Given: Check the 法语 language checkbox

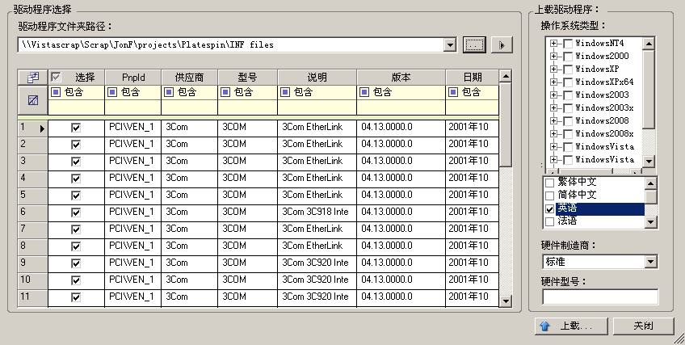Looking at the screenshot, I should [550, 222].
